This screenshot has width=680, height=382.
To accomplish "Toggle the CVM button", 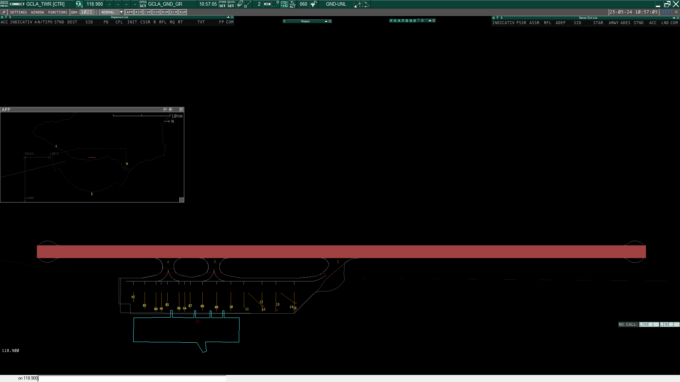I will point(147,12).
